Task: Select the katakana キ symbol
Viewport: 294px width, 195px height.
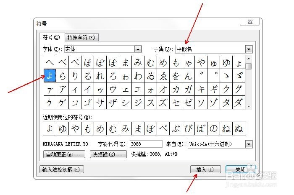Action: [201, 89]
